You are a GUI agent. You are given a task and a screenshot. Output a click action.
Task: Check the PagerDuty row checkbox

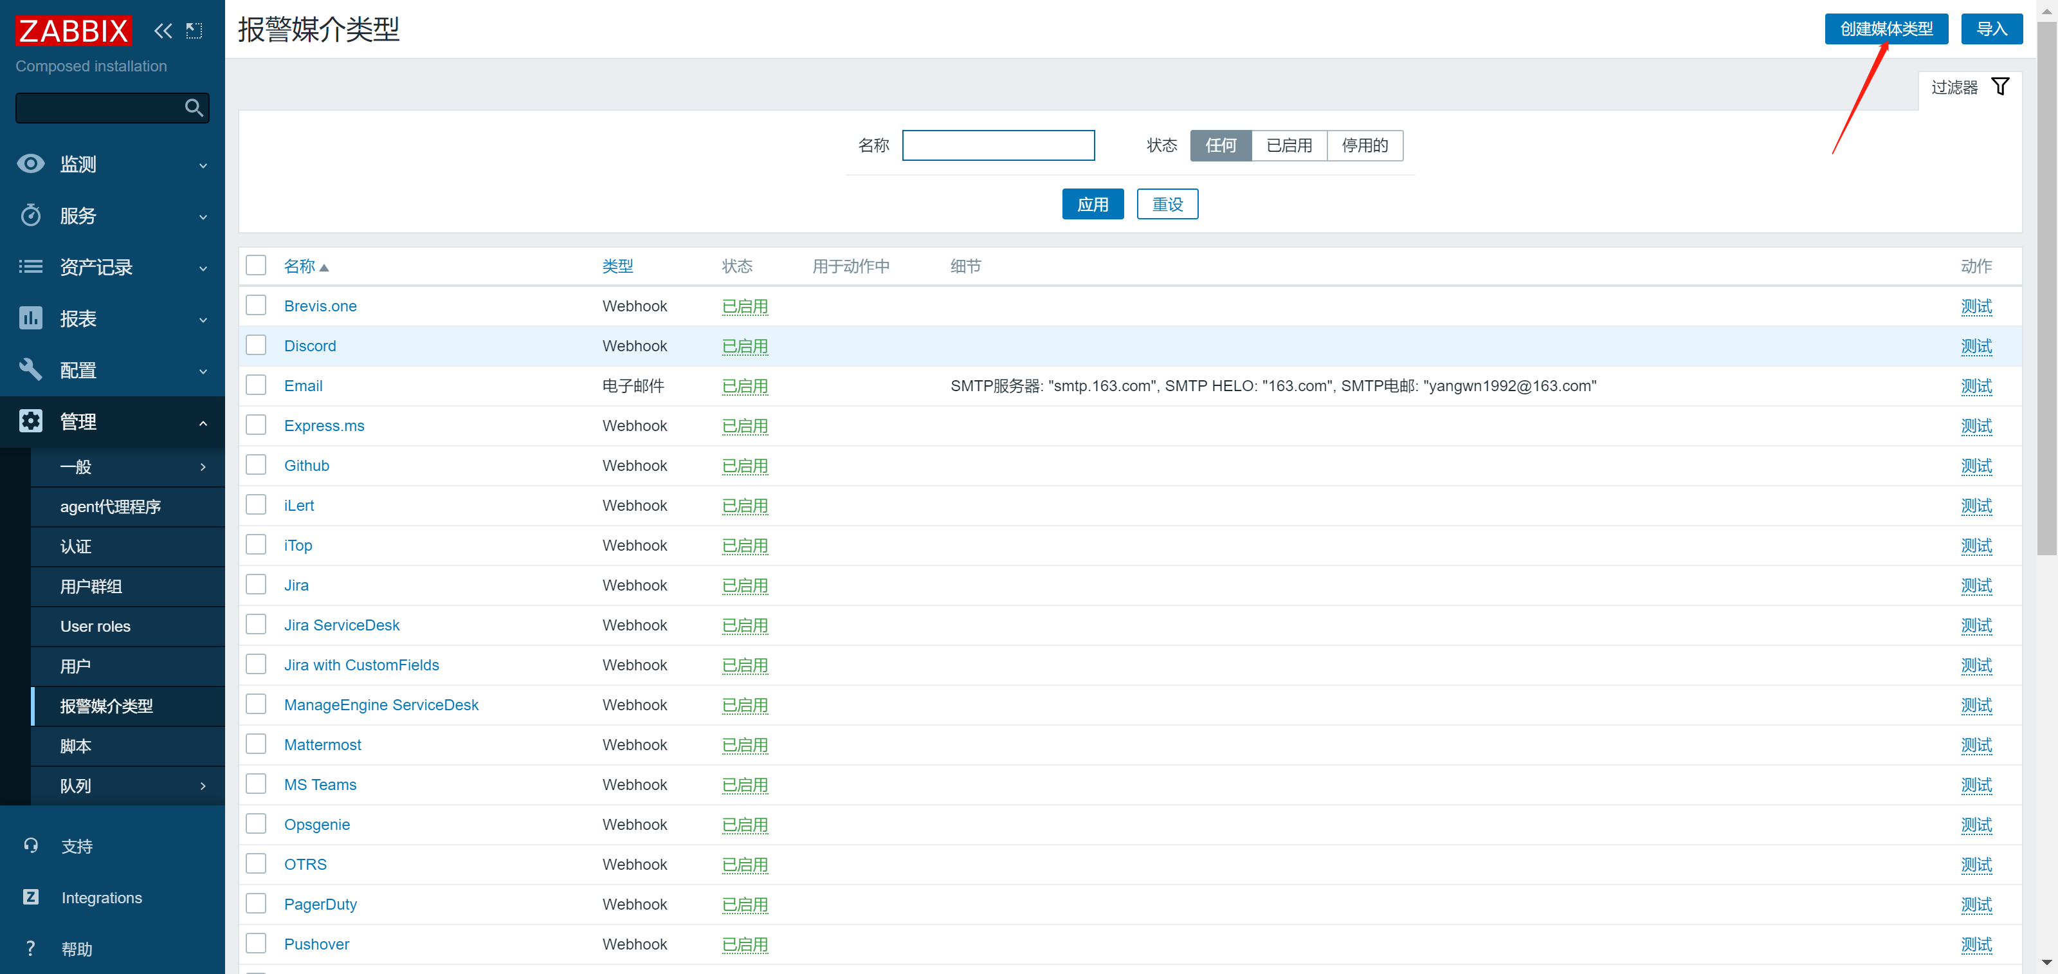256,904
